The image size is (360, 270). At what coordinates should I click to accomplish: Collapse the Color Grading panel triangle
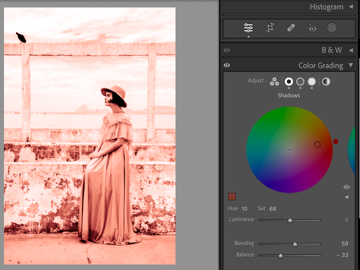[351, 66]
